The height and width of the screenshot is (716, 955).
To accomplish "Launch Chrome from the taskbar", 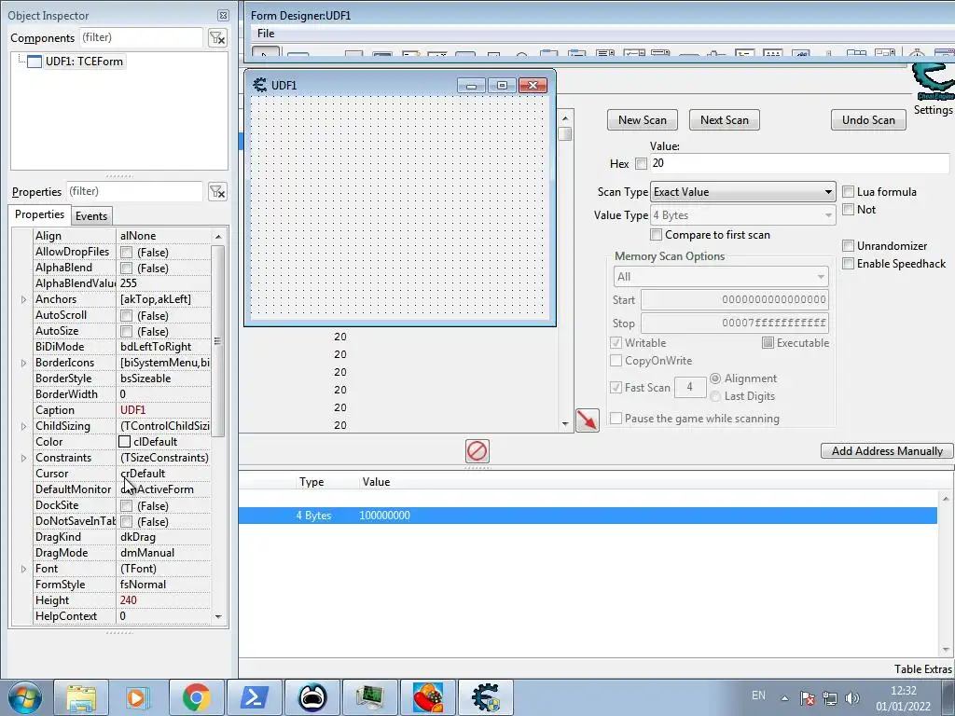I will click(196, 697).
